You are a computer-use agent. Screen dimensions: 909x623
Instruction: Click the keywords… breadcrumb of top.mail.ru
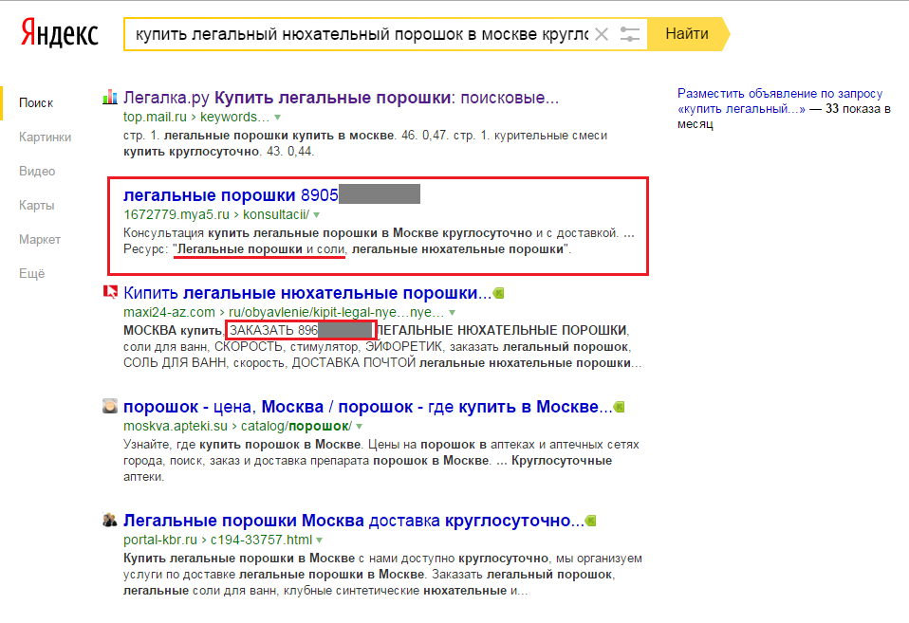coord(234,117)
